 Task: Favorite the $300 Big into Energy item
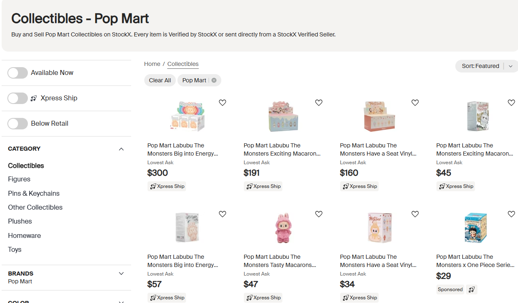223,103
